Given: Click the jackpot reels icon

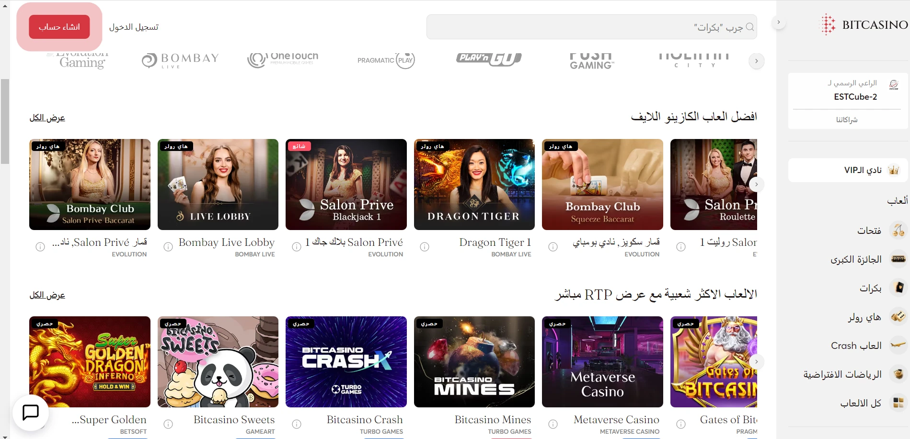Looking at the screenshot, I should click(898, 259).
